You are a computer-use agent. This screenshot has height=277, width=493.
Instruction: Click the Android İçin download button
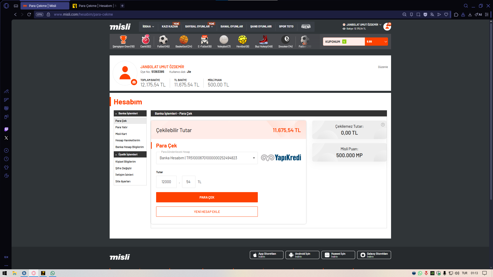pos(302,255)
